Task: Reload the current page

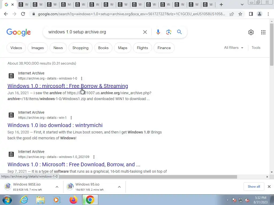Action: point(23,14)
